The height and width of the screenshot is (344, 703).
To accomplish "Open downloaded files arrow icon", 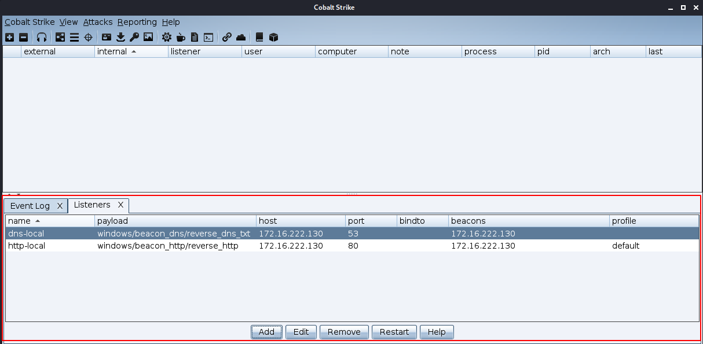I will point(120,37).
